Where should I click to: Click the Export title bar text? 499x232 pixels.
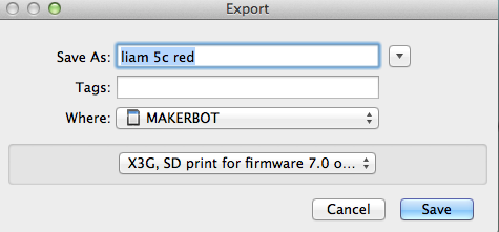coord(247,9)
